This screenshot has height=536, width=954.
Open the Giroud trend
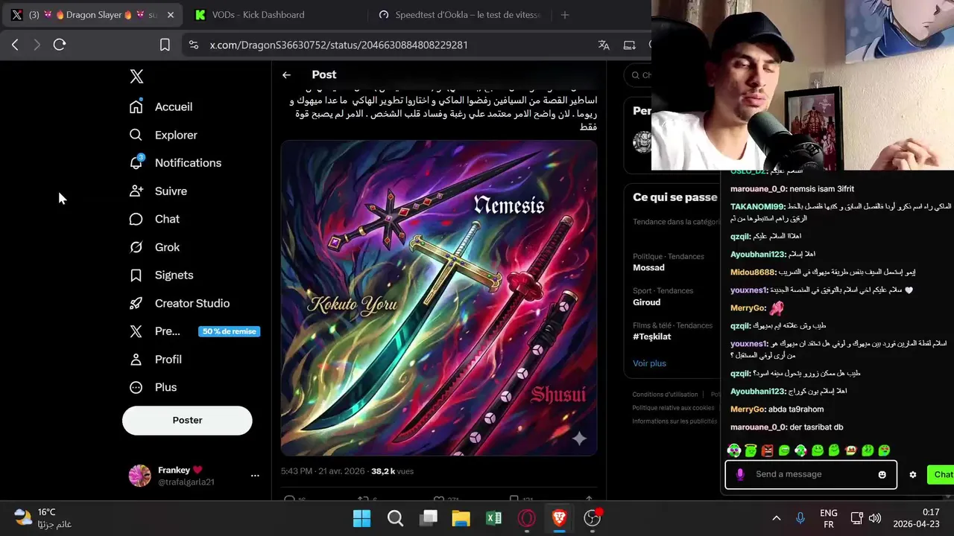(x=647, y=302)
